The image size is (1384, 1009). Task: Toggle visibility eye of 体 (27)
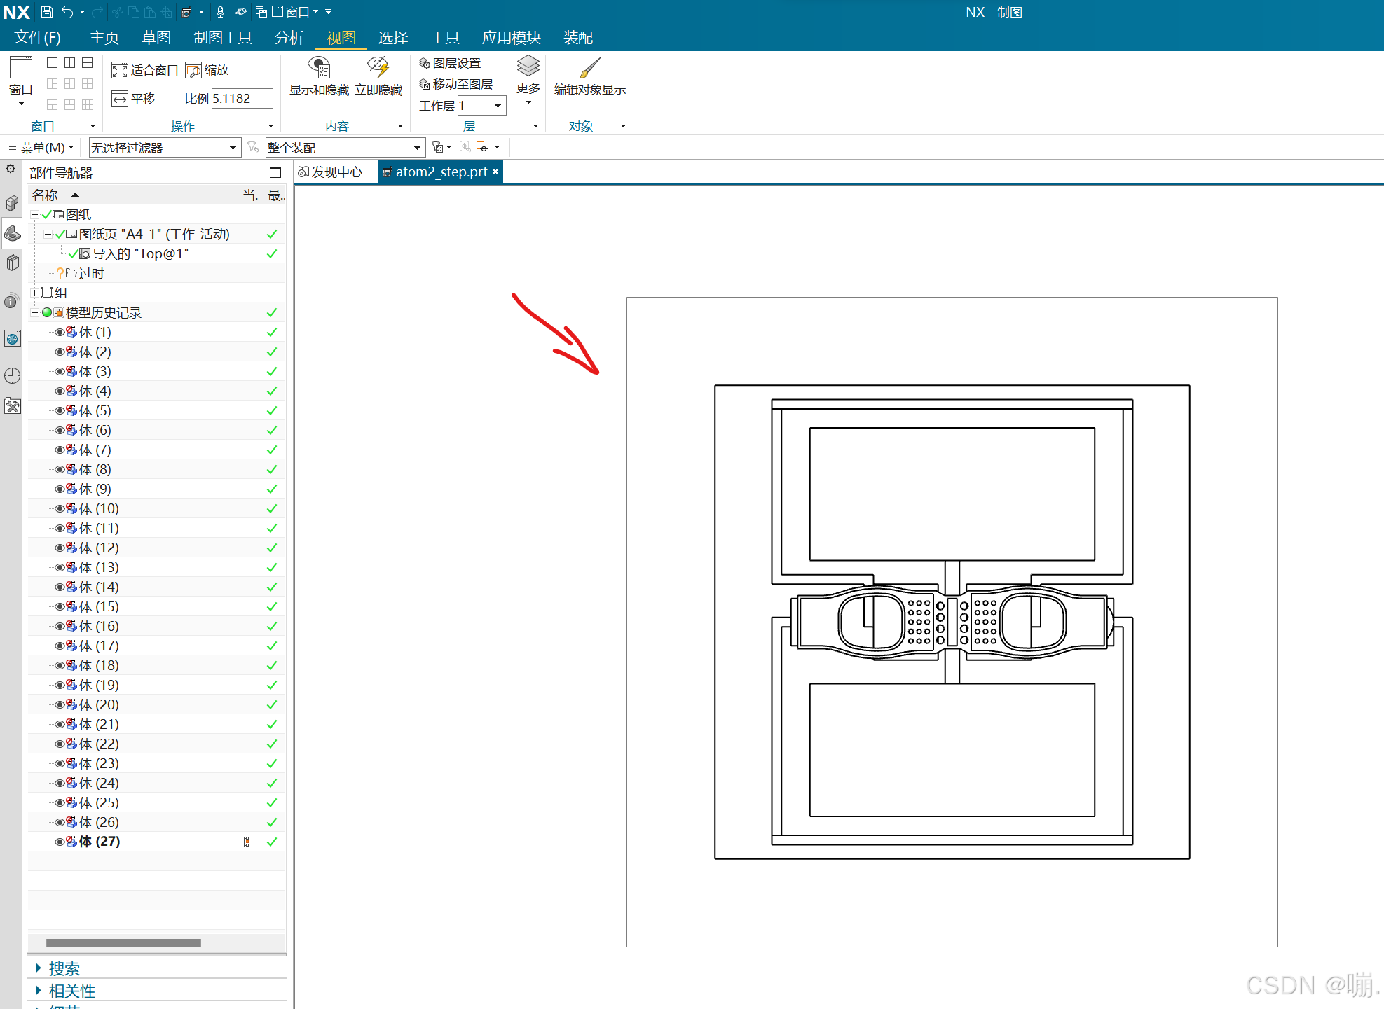(x=60, y=842)
